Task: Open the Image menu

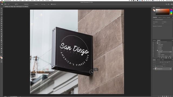Action: 20,1
